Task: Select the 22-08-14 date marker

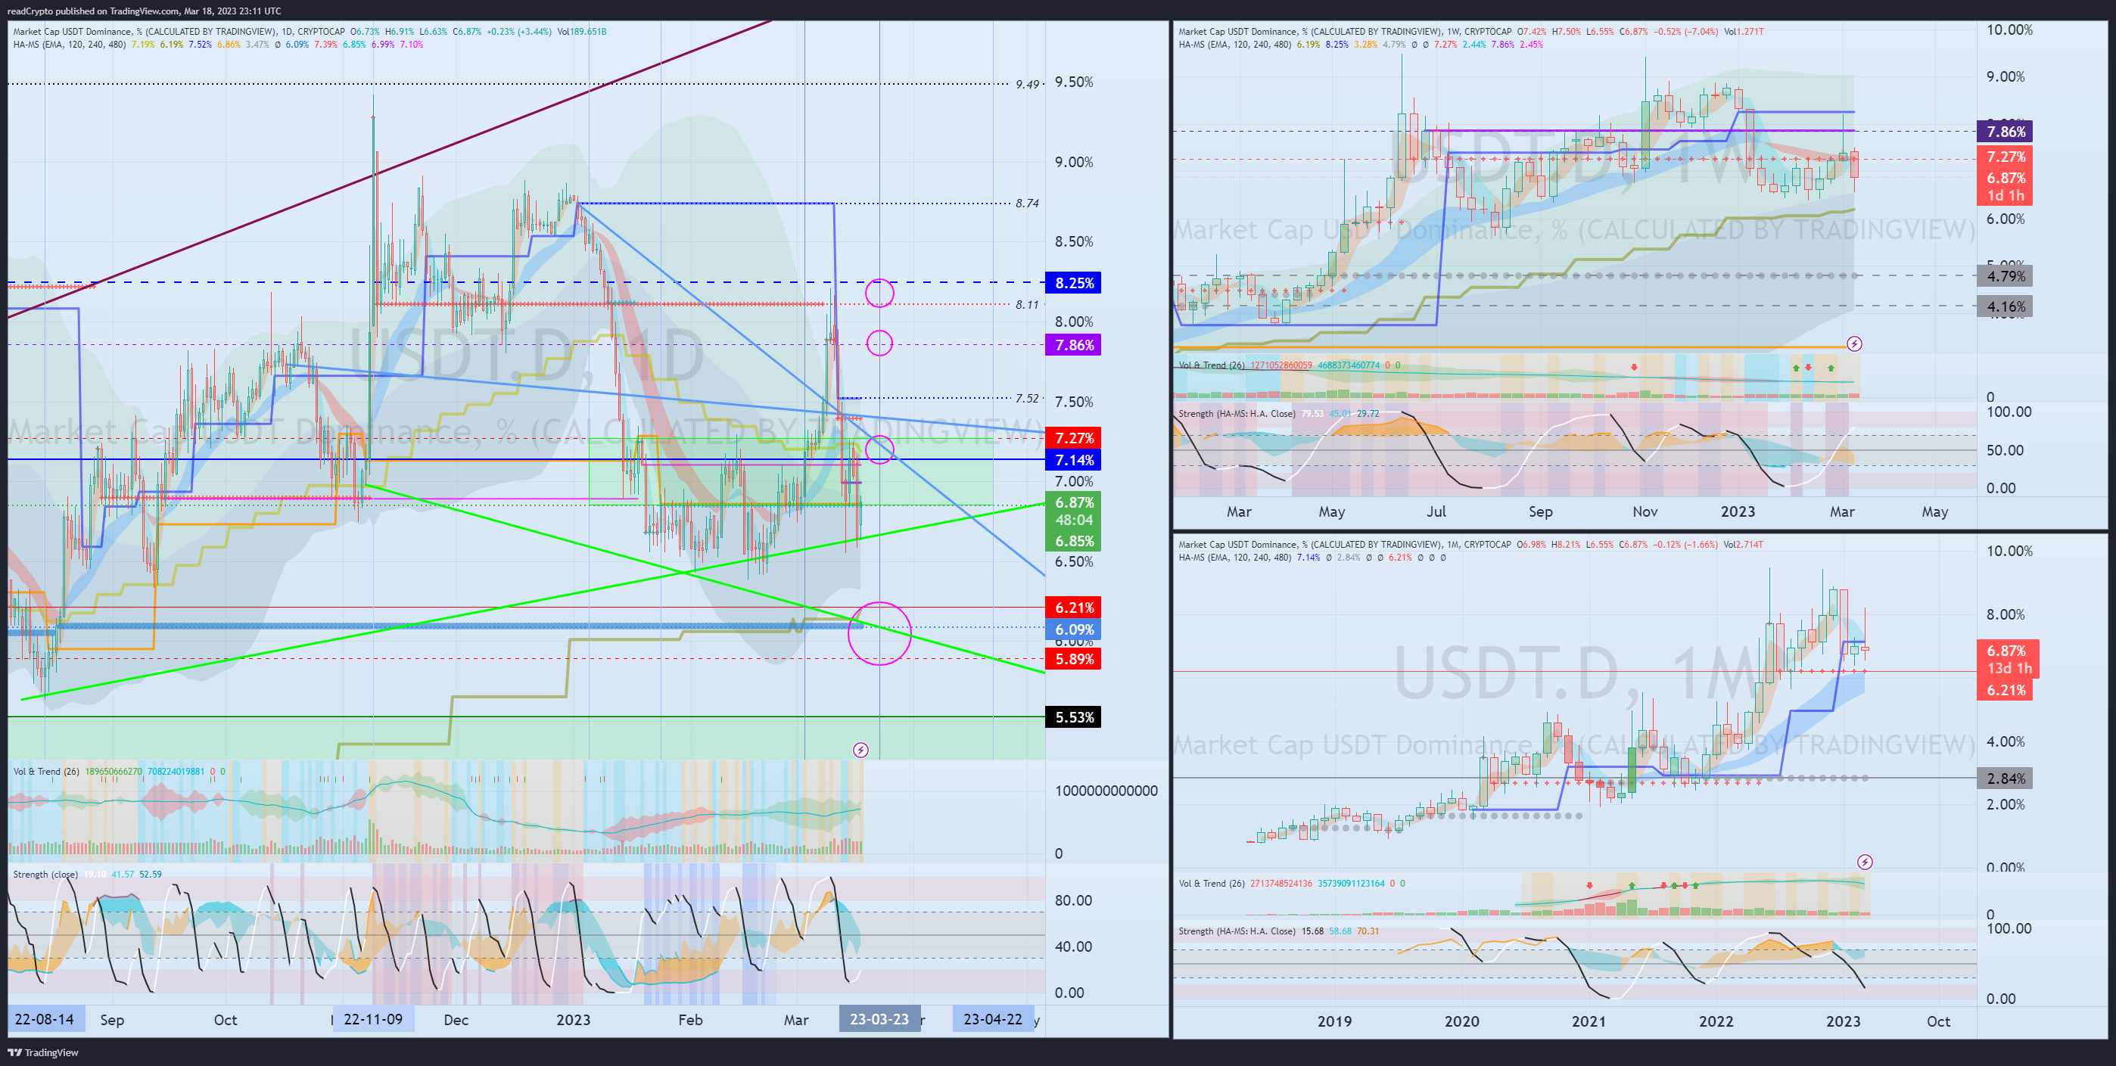Action: (45, 1019)
